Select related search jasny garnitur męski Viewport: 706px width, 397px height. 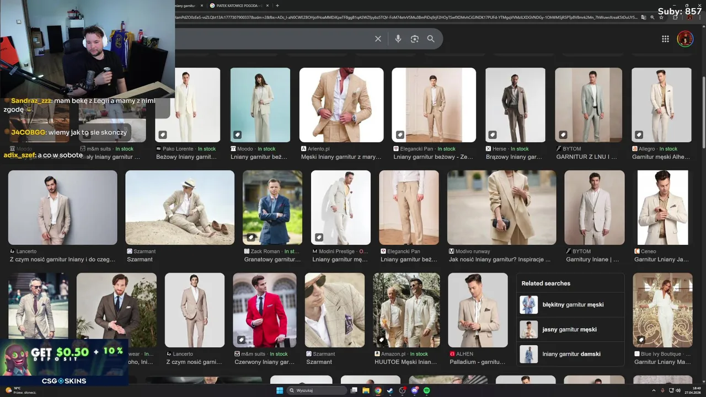click(570, 329)
